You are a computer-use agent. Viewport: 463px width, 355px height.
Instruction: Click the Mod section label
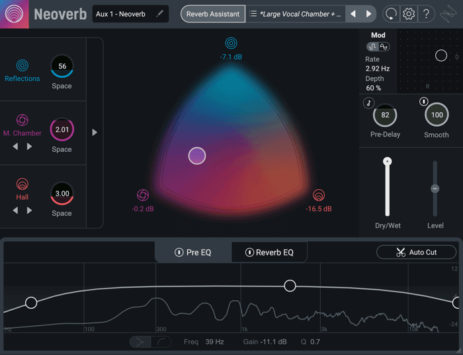(x=378, y=36)
